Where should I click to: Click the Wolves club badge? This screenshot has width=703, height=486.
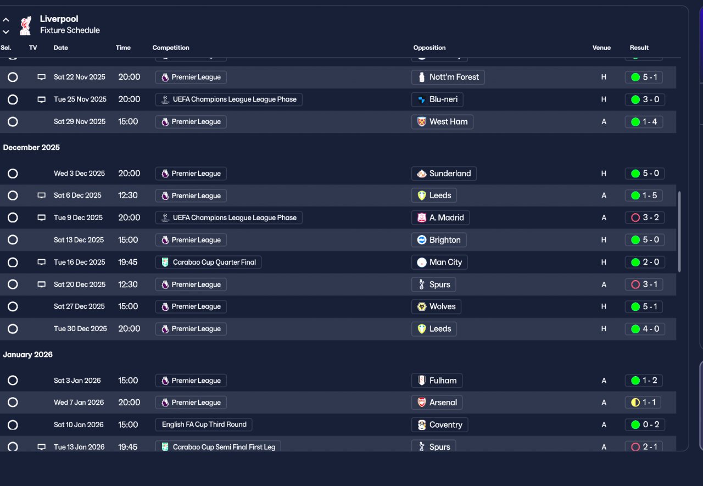422,306
